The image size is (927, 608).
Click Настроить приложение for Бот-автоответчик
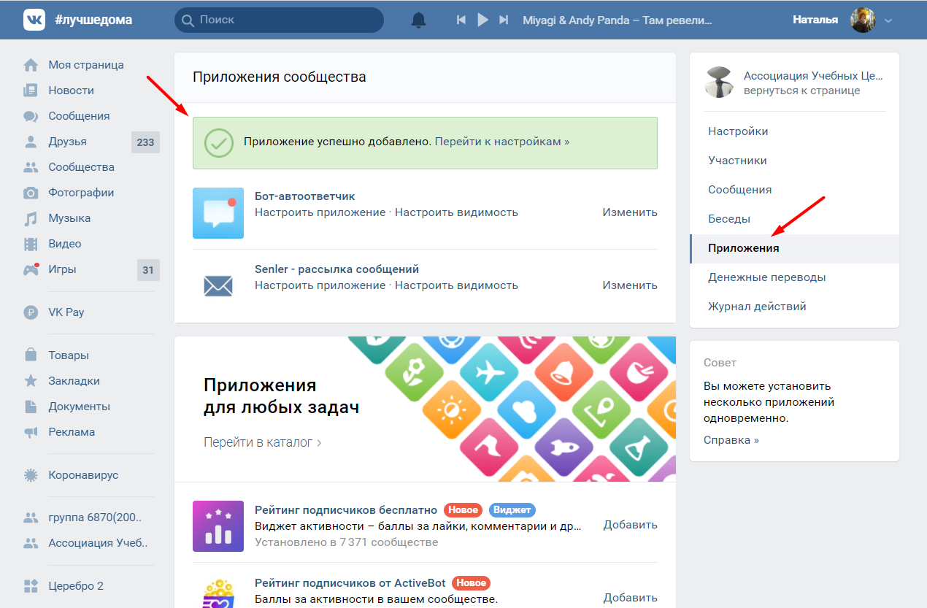(320, 212)
